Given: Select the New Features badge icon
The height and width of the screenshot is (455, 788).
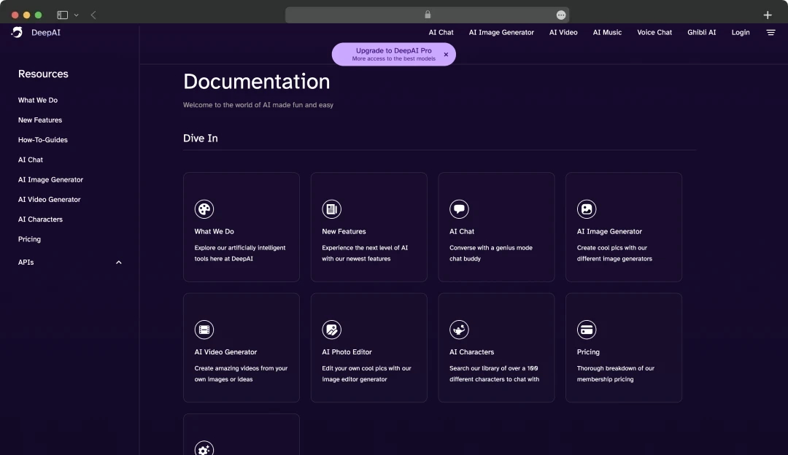Looking at the screenshot, I should 332,209.
